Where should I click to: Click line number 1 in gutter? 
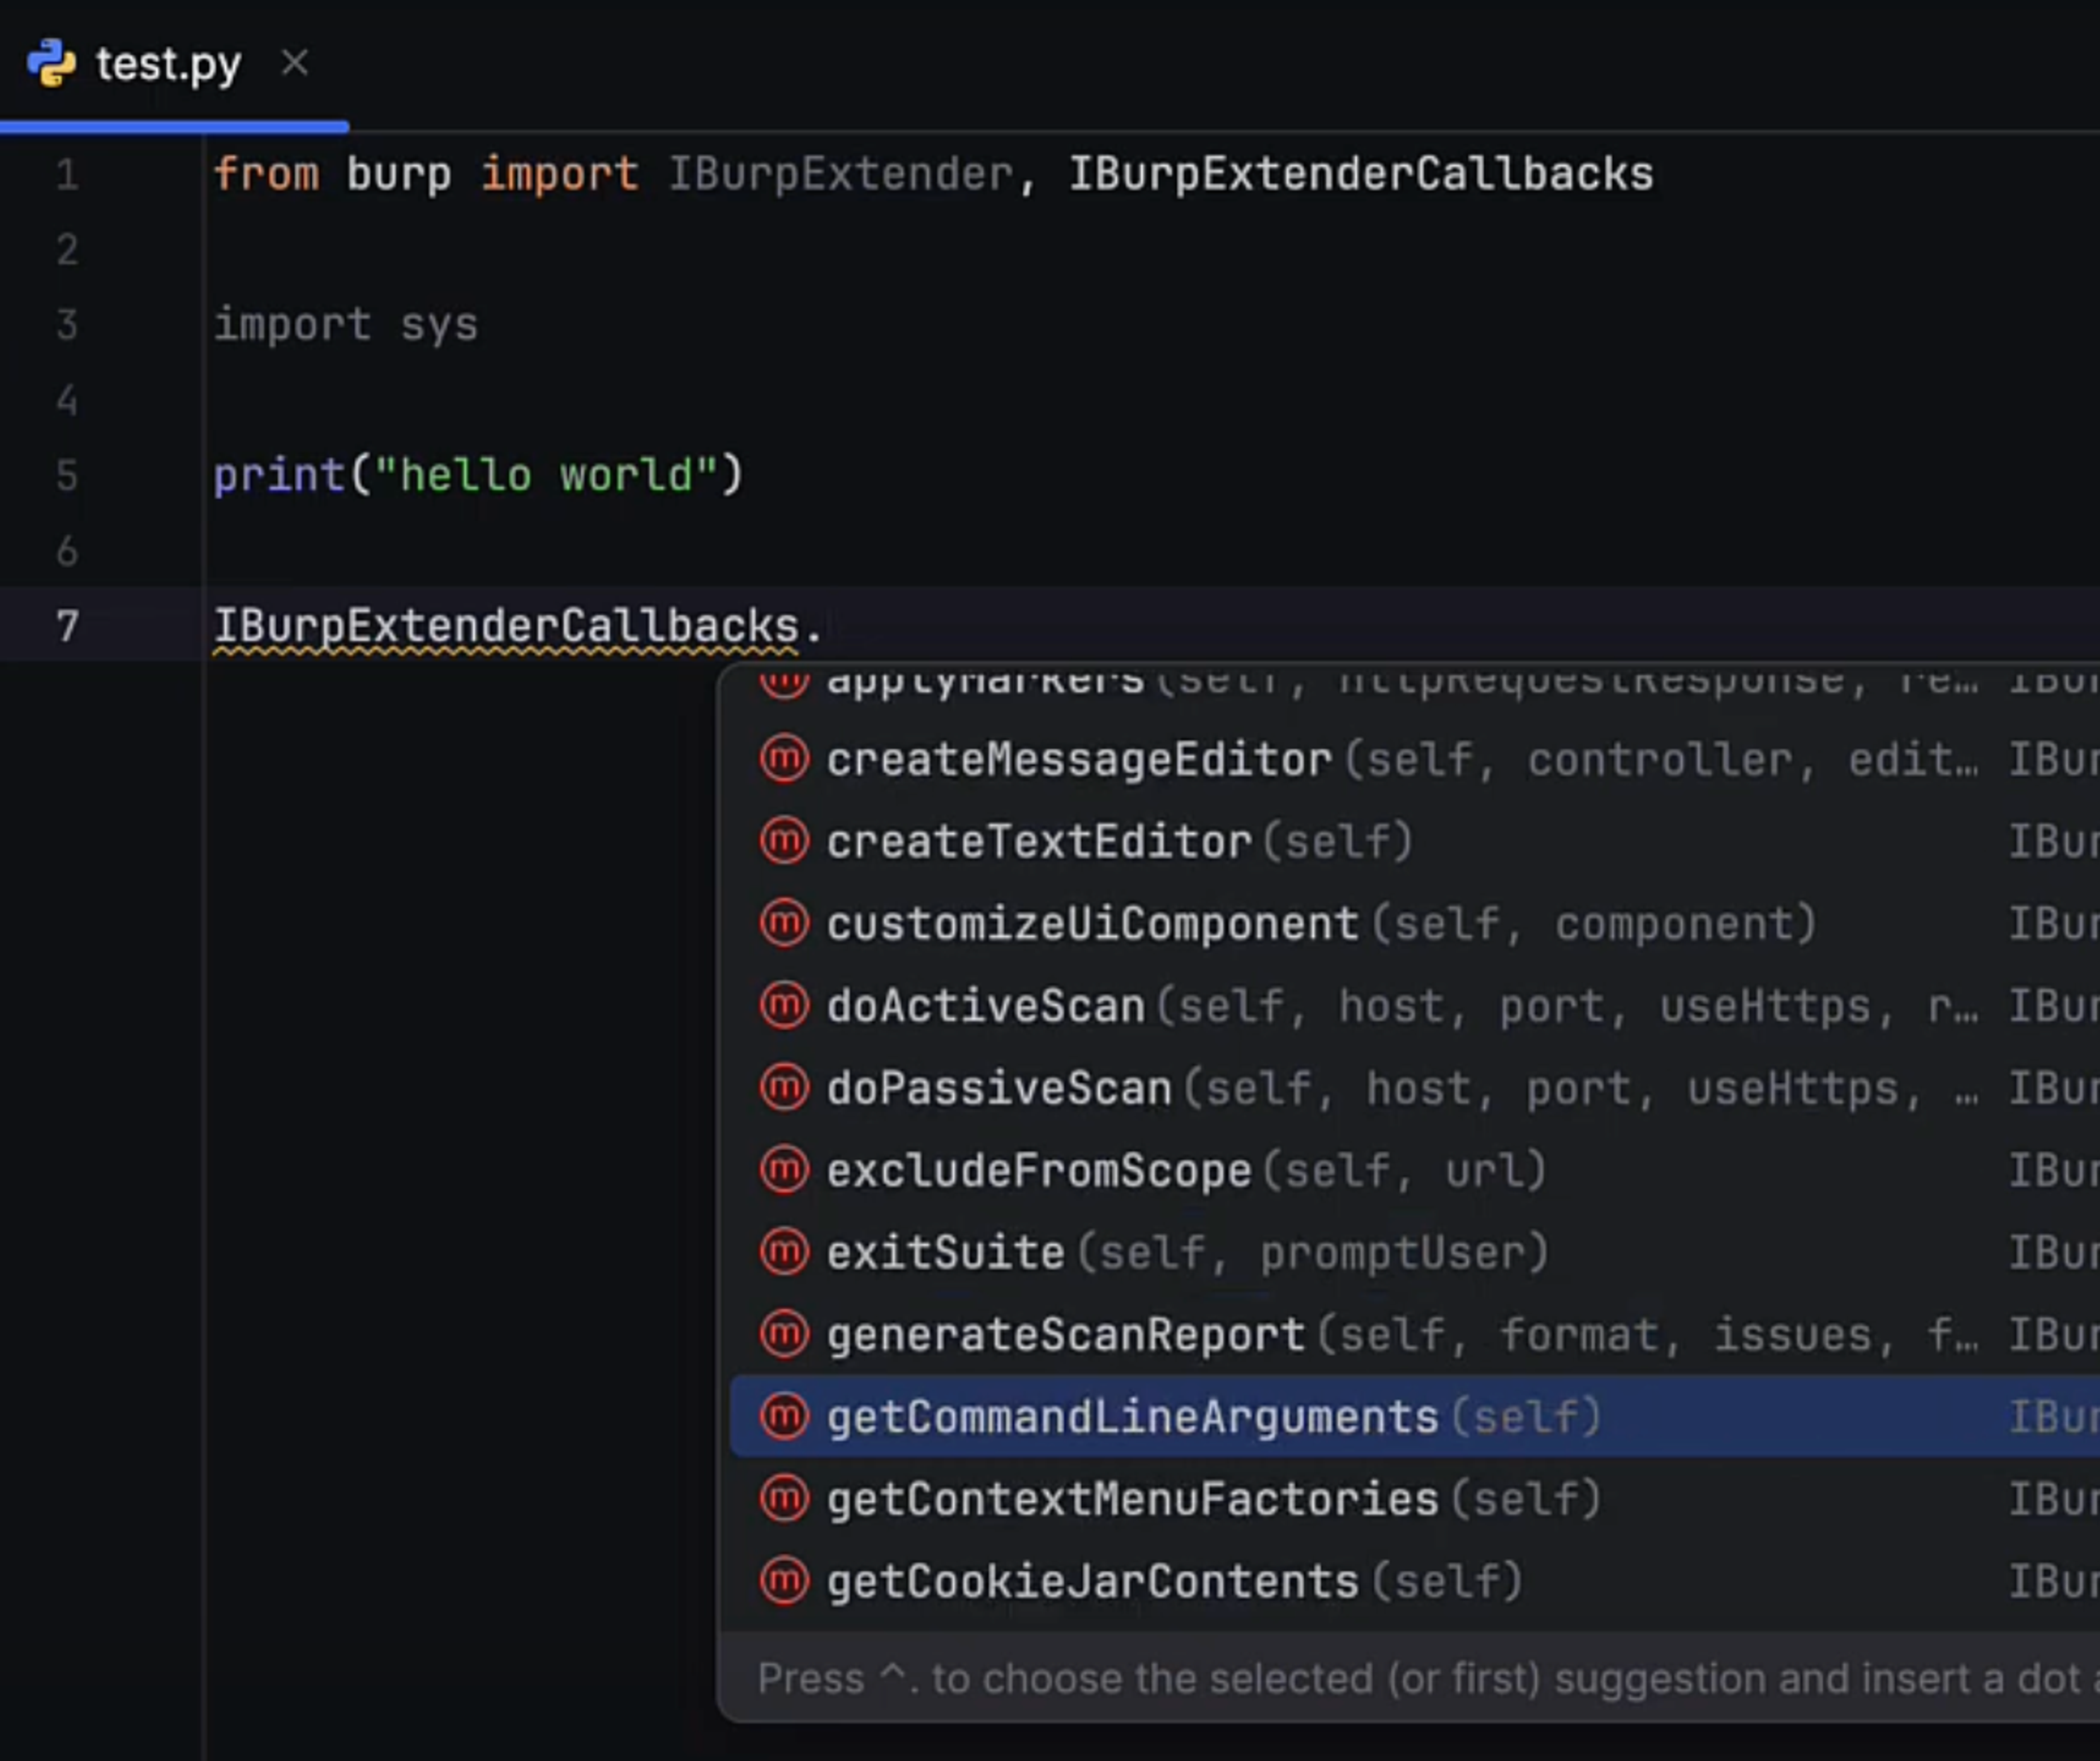67,174
